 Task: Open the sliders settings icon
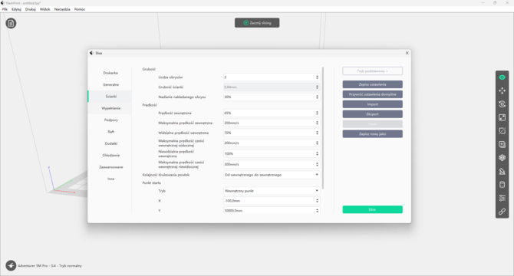[x=502, y=198]
